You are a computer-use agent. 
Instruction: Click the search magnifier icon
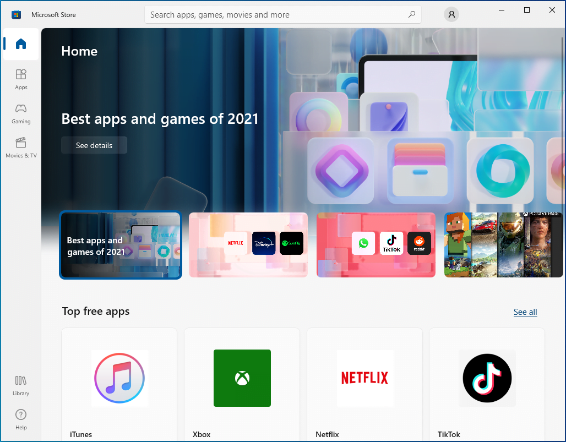tap(411, 14)
